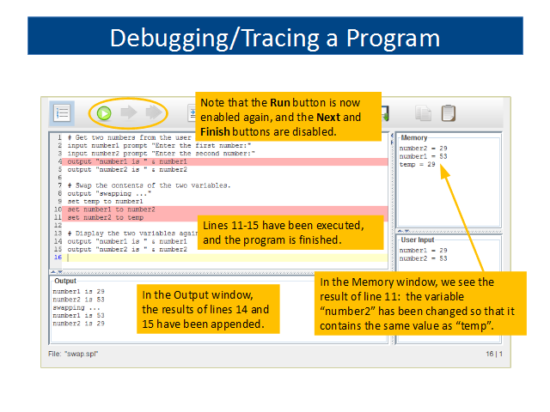Click line 14 "output "number1 is "" in editor
Viewport: 550px width, 412px height.
coord(127,241)
